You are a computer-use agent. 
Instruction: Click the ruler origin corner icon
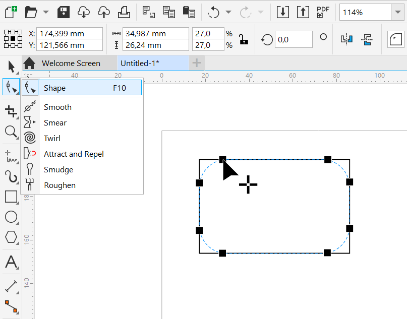(28, 75)
